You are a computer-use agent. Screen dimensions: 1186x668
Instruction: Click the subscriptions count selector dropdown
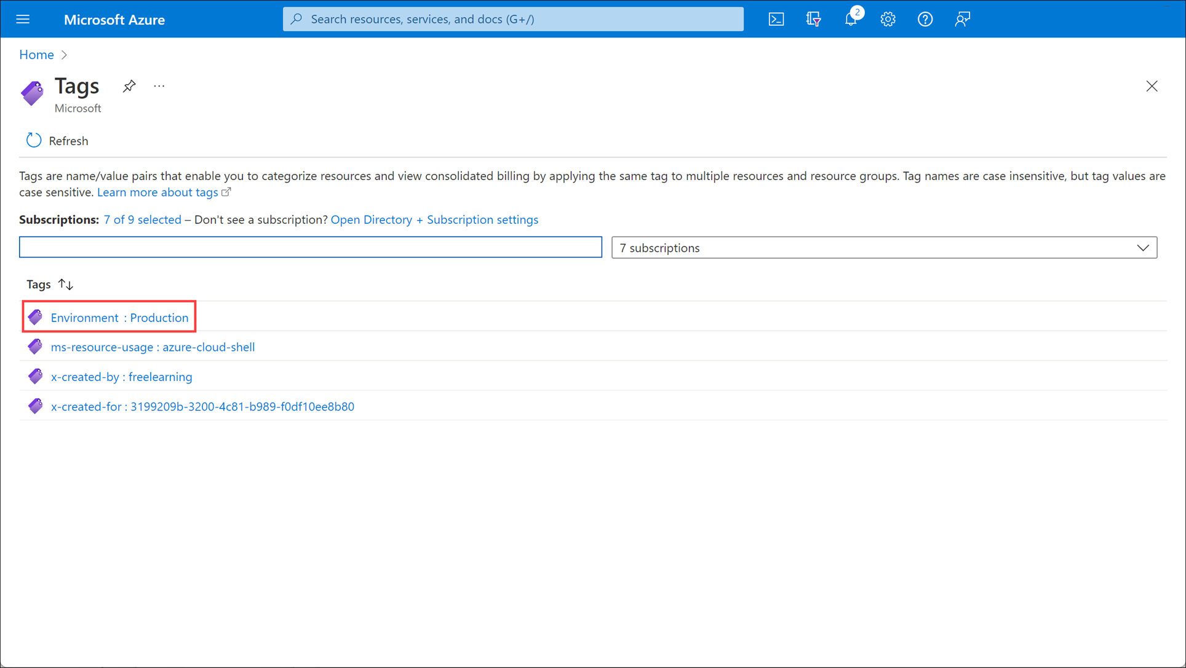point(885,247)
